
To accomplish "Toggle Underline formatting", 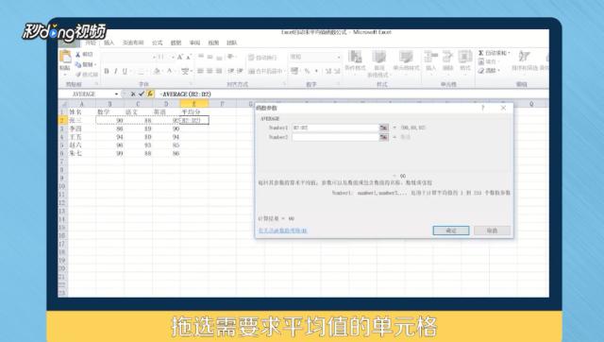I will click(125, 72).
